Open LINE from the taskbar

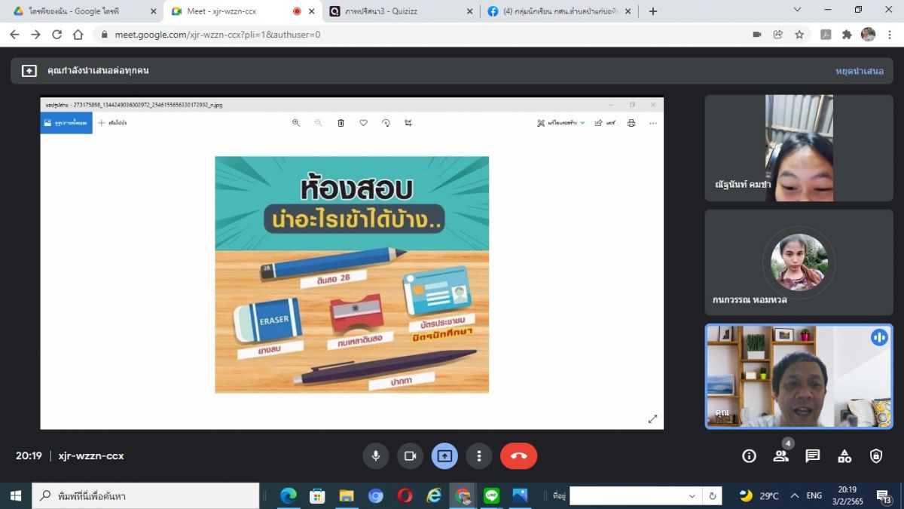click(x=492, y=495)
